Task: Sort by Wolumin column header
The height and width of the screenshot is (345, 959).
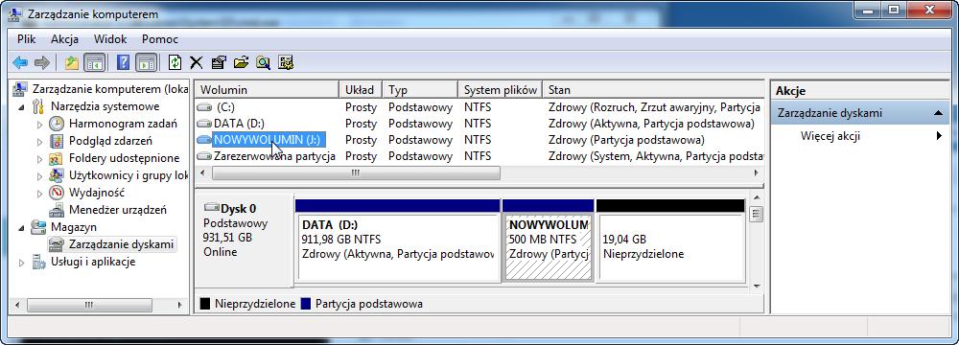Action: pyautogui.click(x=267, y=89)
